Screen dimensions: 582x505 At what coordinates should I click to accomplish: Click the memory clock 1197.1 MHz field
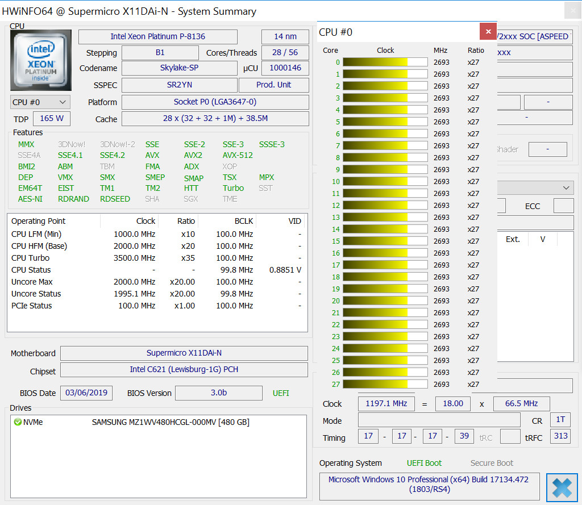pos(386,404)
